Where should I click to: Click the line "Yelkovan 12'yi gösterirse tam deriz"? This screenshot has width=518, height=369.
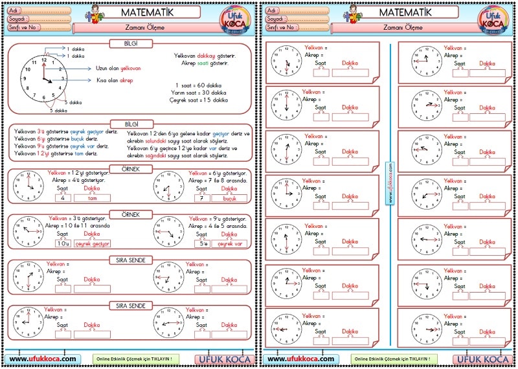[x=56, y=153]
